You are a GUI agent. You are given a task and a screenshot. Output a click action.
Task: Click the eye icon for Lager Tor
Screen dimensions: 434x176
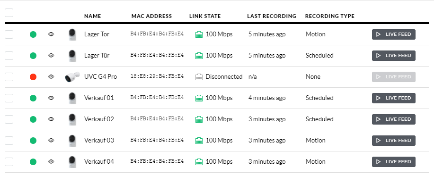point(51,34)
